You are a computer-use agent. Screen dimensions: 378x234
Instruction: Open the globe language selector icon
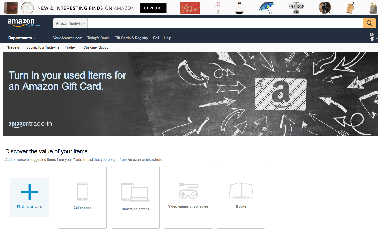click(372, 39)
